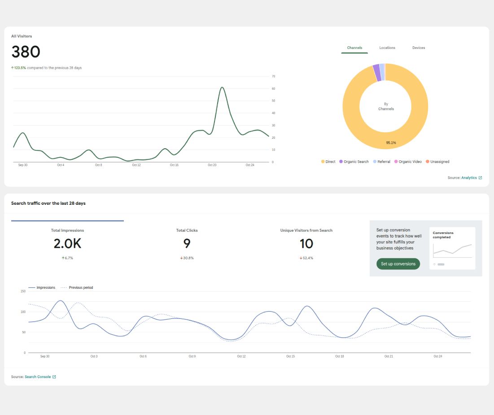Click the green up-arrow next to 123.5%
This screenshot has width=494, height=415.
13,68
